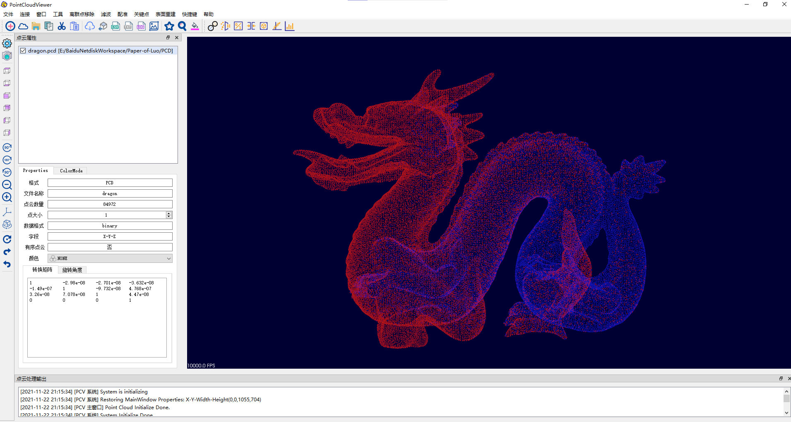This screenshot has height=422, width=791.
Task: Click the red plus add icon
Action: click(10, 26)
